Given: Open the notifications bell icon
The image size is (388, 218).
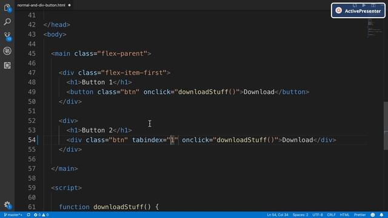Looking at the screenshot, I should [381, 215].
